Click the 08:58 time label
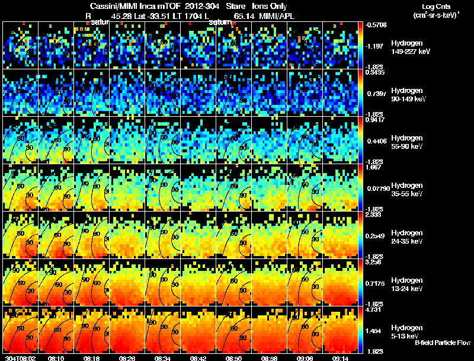Image resolution: width=474 pixels, height=361 pixels. (x=269, y=359)
